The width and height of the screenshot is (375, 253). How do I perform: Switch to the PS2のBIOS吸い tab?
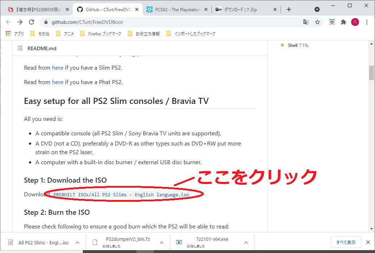pos(38,9)
